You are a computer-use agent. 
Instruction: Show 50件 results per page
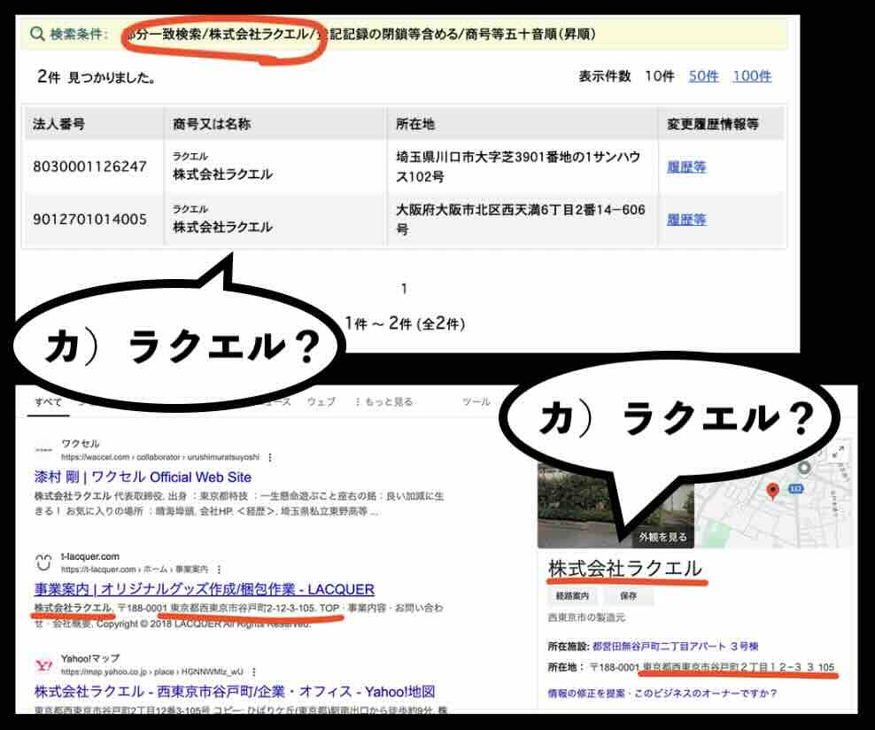coord(703,76)
